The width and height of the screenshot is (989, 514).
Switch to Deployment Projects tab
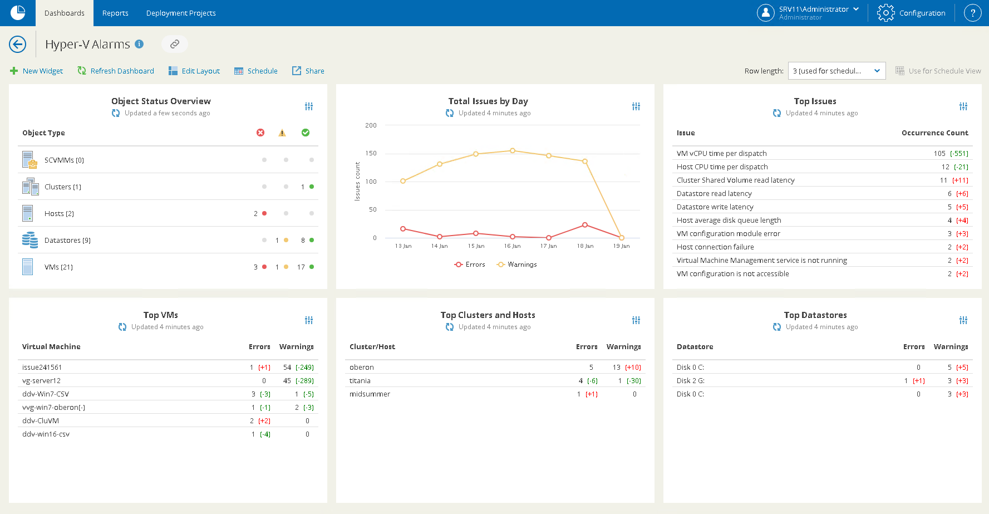(x=181, y=13)
